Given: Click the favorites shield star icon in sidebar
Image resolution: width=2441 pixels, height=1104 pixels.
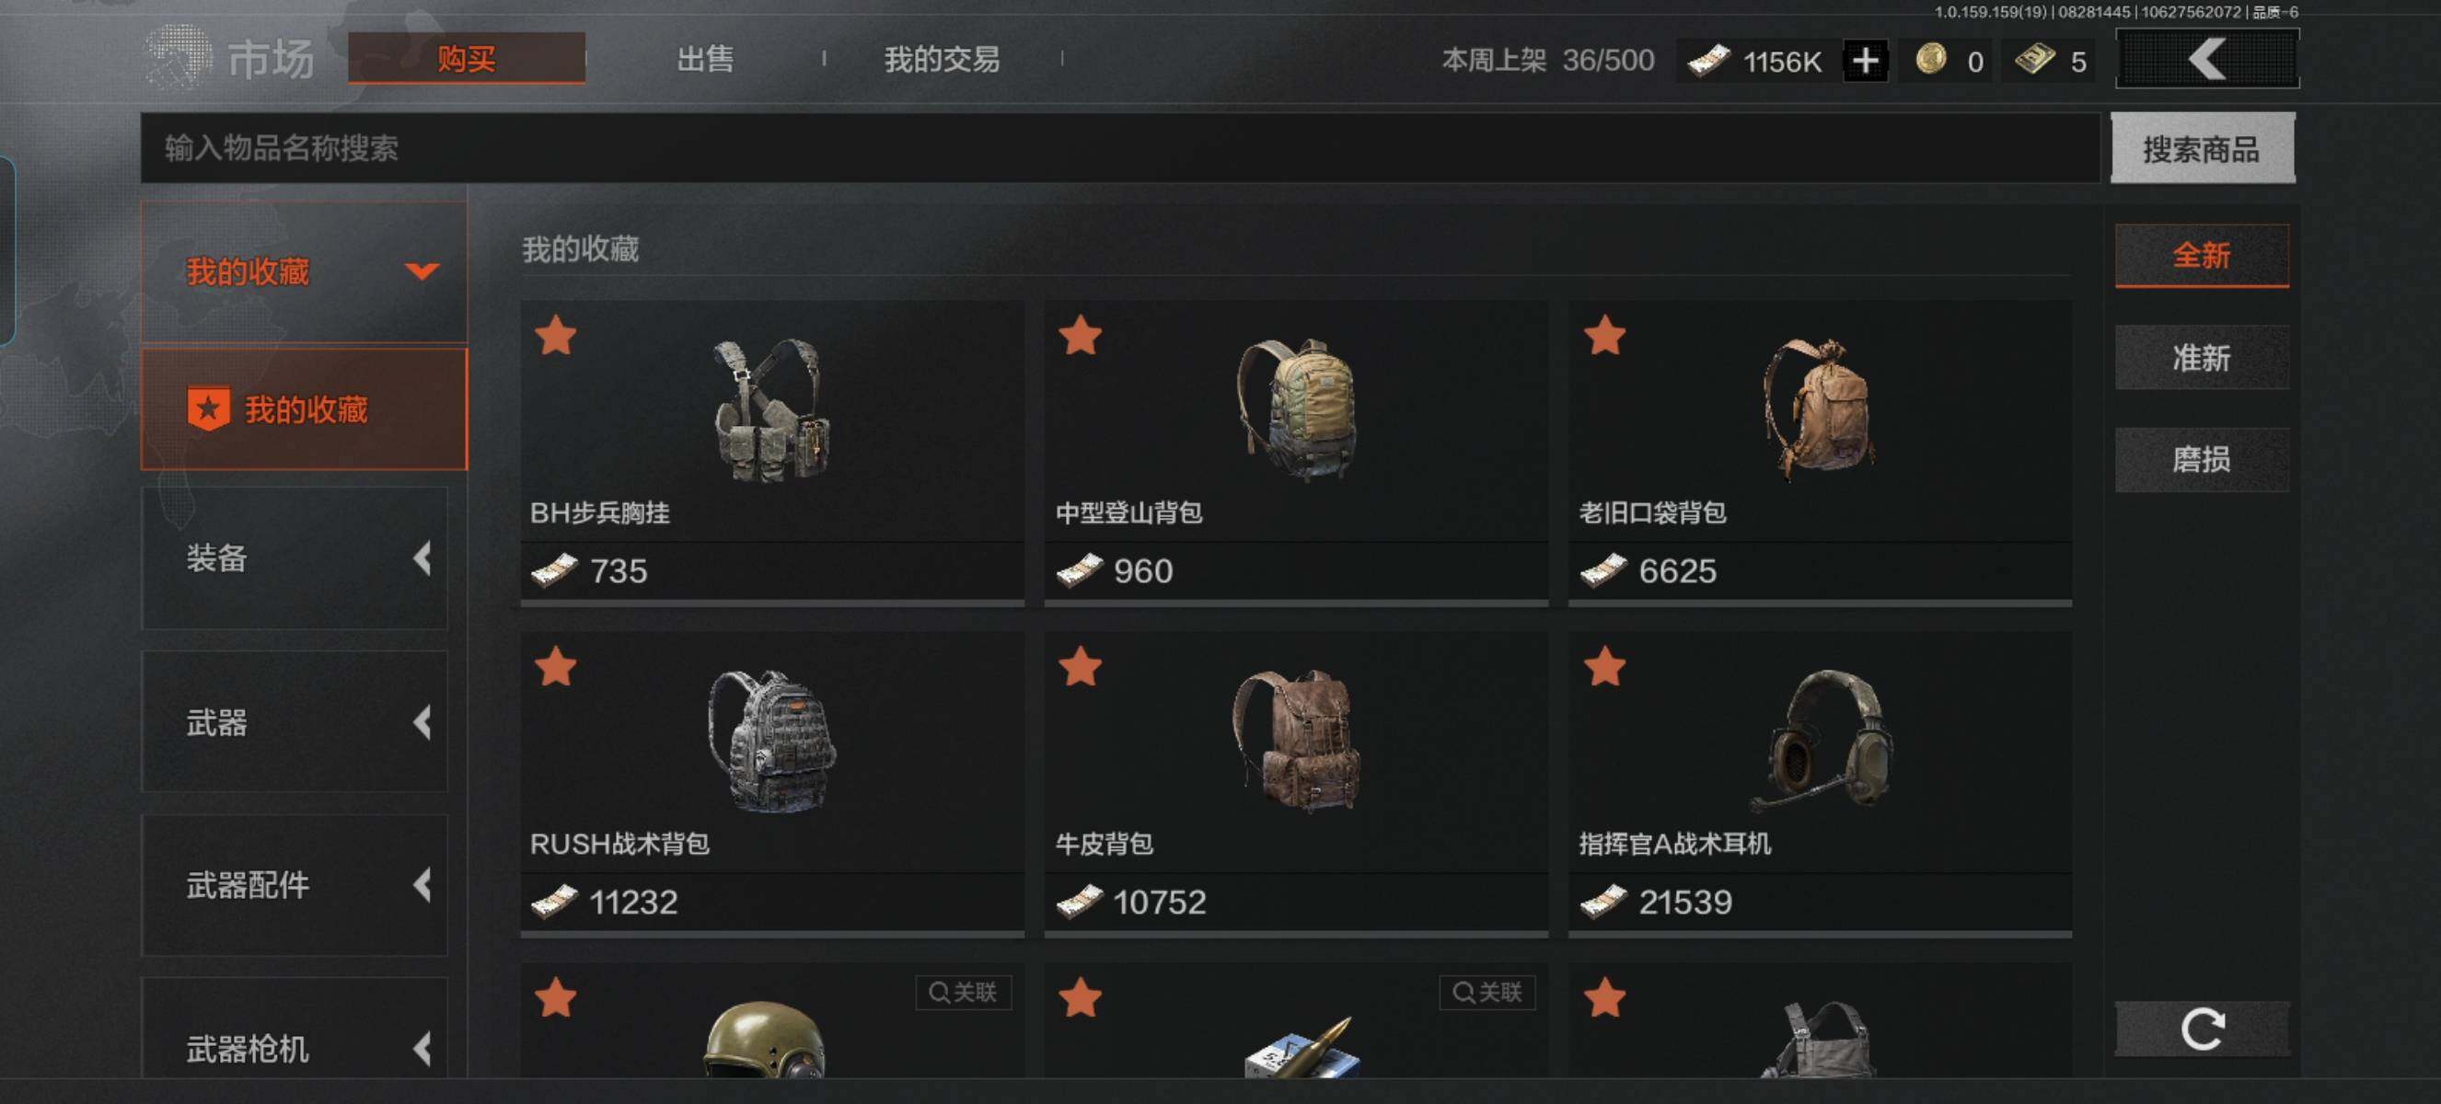Looking at the screenshot, I should (x=208, y=409).
